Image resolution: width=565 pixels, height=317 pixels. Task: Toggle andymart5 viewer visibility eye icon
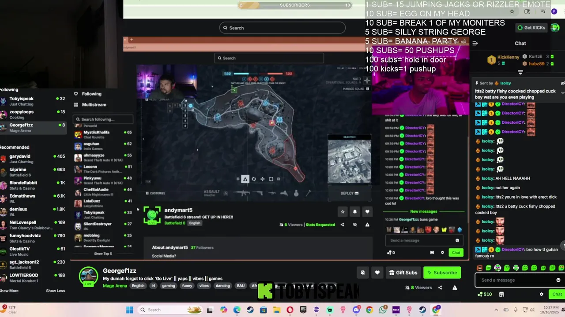pyautogui.click(x=354, y=225)
